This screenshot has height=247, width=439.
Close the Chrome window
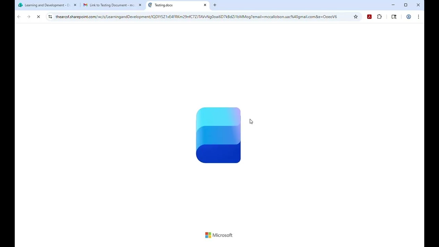pyautogui.click(x=418, y=5)
